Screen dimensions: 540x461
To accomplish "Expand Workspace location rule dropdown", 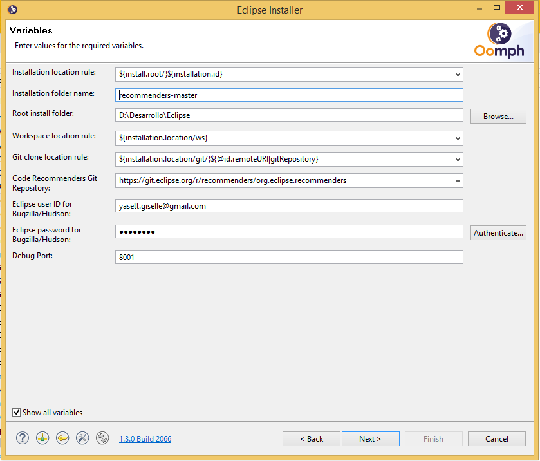I will 458,138.
